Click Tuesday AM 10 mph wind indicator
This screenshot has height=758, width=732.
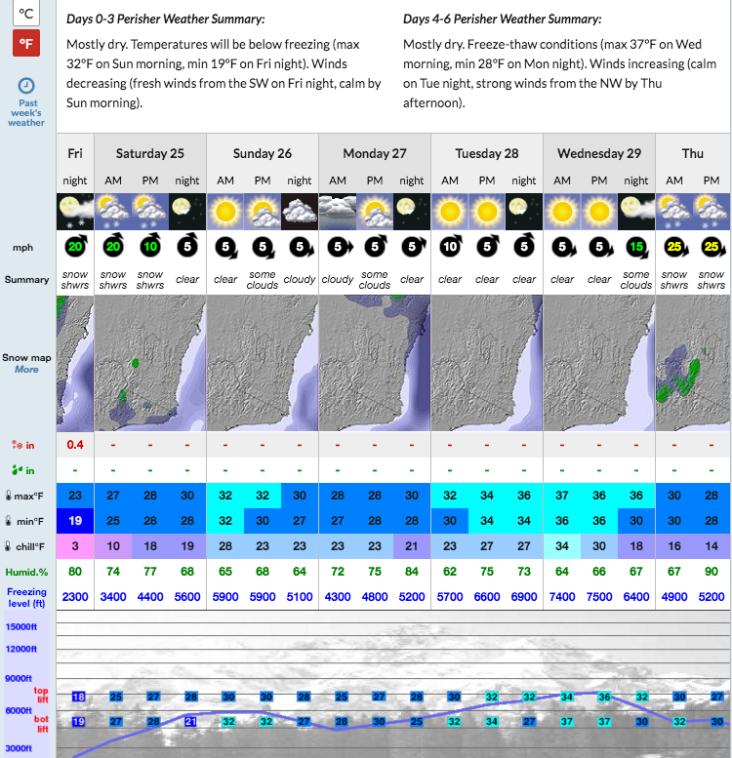point(451,246)
